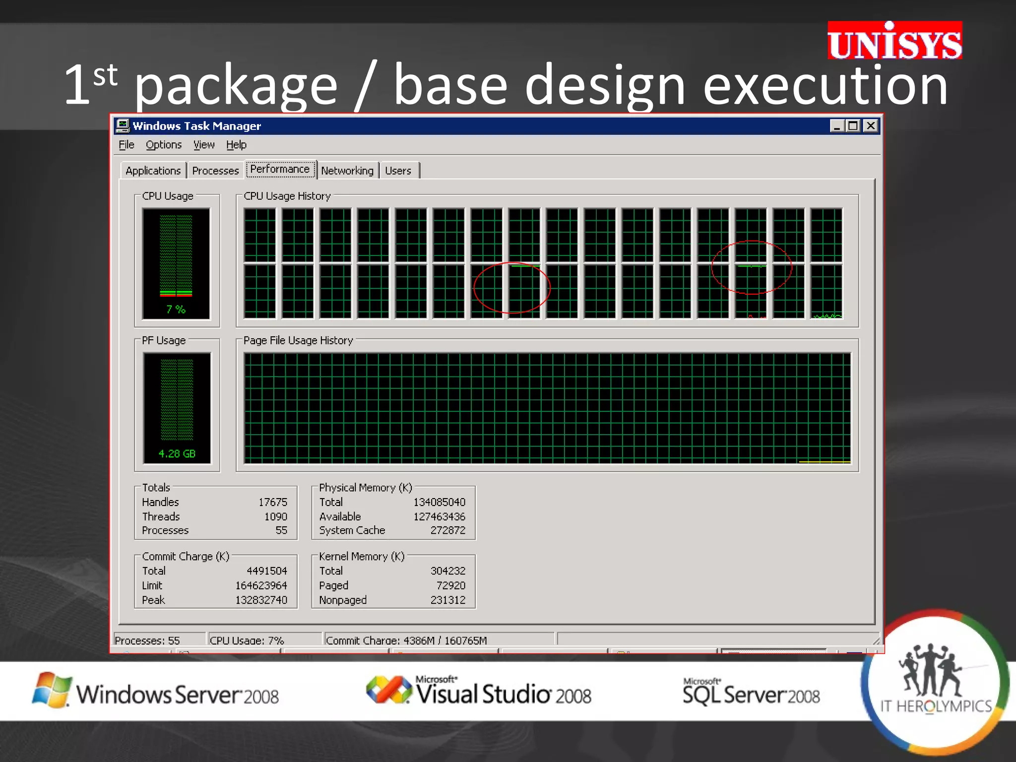Click Kernel Memory Total value 304232
The image size is (1016, 762).
pyautogui.click(x=448, y=571)
